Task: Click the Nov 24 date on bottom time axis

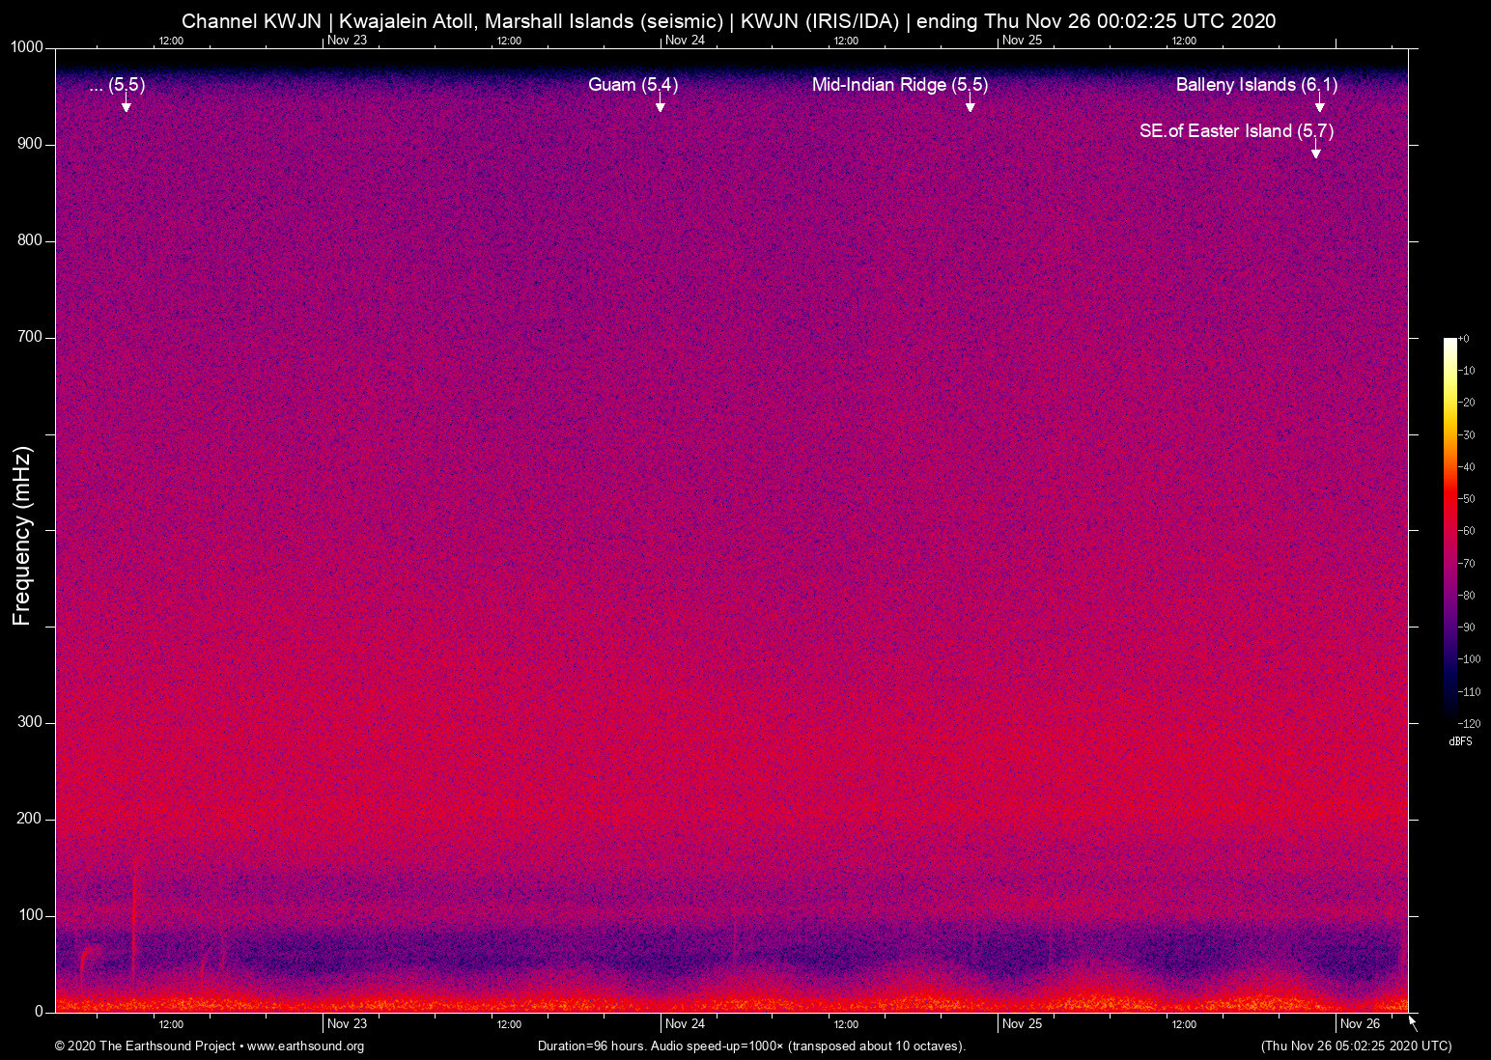Action: pyautogui.click(x=685, y=1024)
